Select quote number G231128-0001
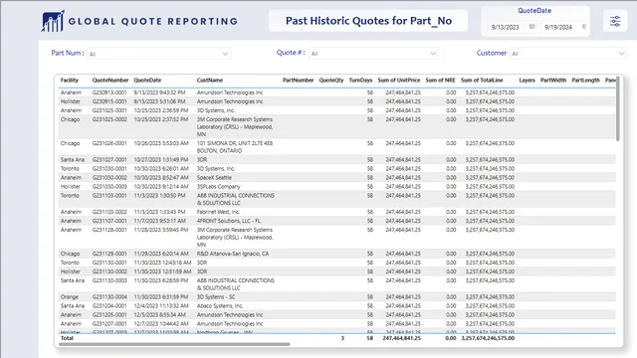The image size is (637, 358). coord(109,230)
